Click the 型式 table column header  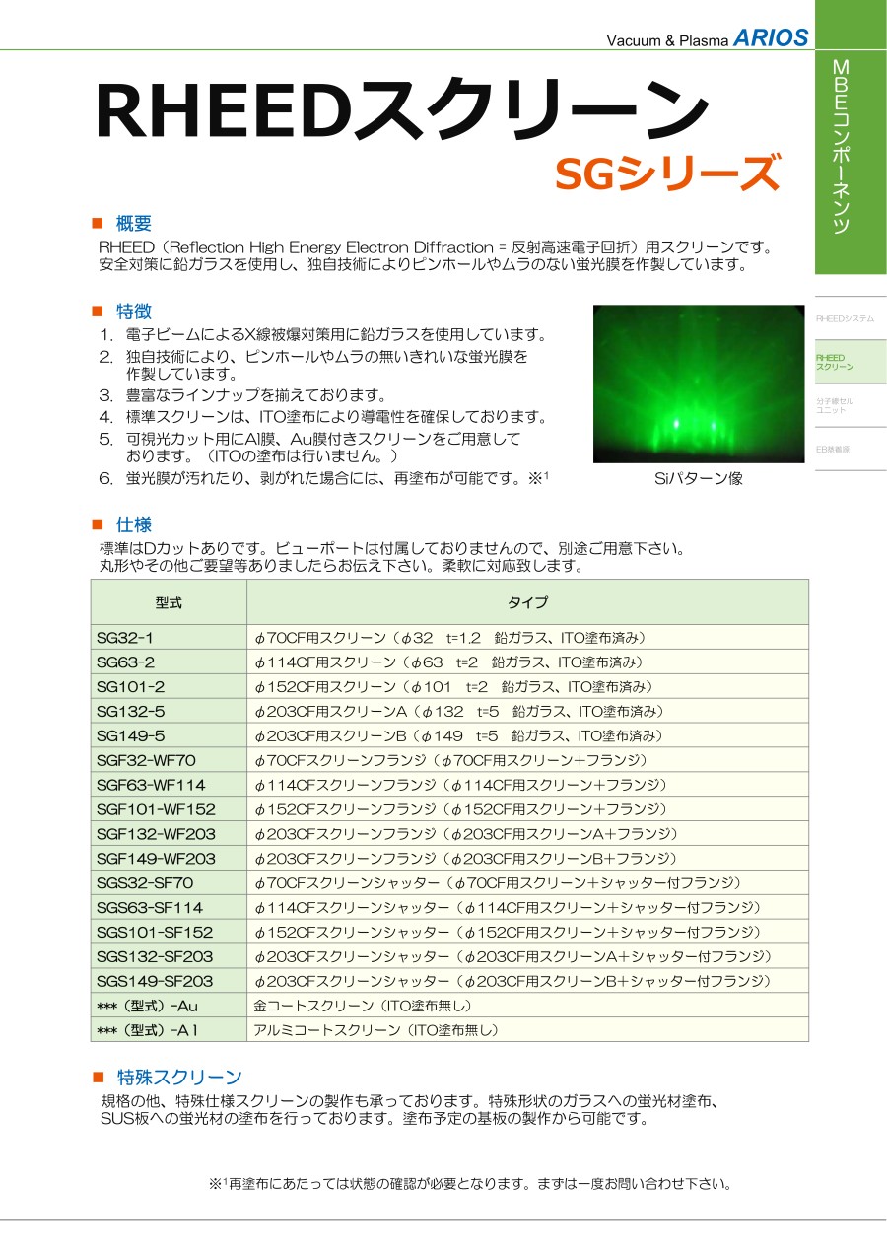[x=169, y=602]
